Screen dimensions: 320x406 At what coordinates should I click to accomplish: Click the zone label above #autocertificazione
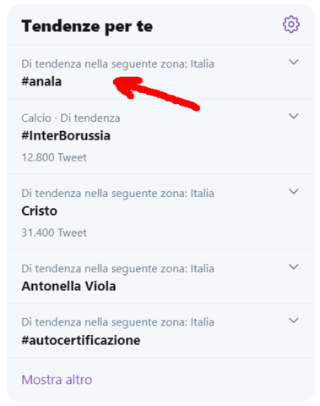click(117, 322)
